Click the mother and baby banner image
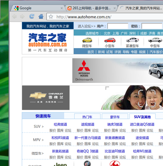163x166 pixels. point(132,98)
